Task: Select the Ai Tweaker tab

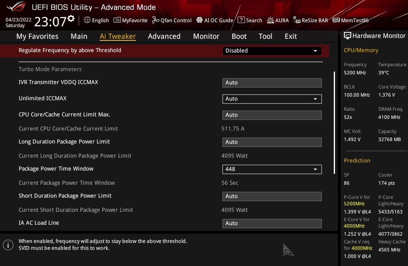Action: pos(118,36)
